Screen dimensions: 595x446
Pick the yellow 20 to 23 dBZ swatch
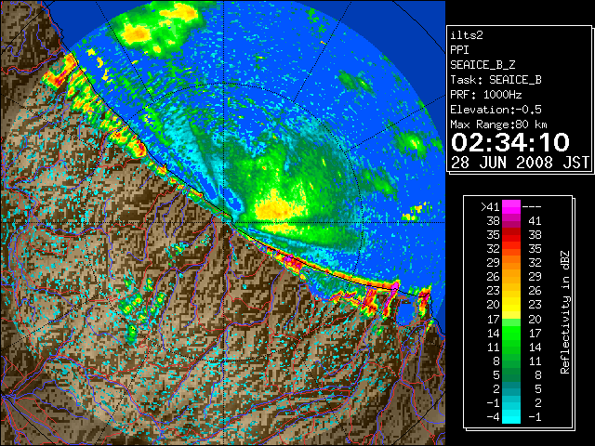[x=511, y=305]
